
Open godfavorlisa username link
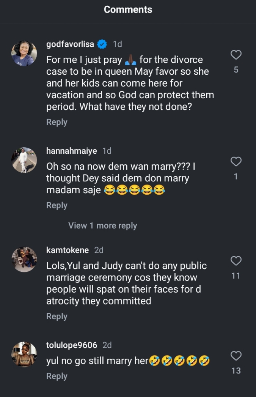pyautogui.click(x=70, y=44)
